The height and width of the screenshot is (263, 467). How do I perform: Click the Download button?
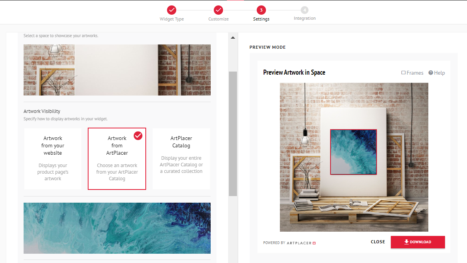click(x=418, y=242)
